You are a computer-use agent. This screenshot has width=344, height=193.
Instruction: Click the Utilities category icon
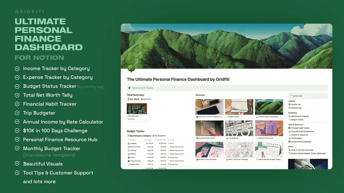pos(129,154)
